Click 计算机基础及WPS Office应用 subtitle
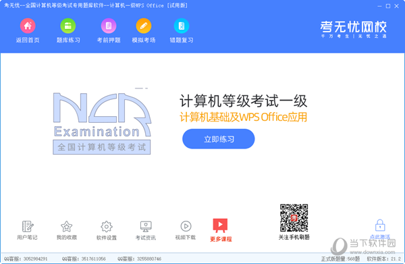Viewport: 405px width, 264px height. coord(243,117)
